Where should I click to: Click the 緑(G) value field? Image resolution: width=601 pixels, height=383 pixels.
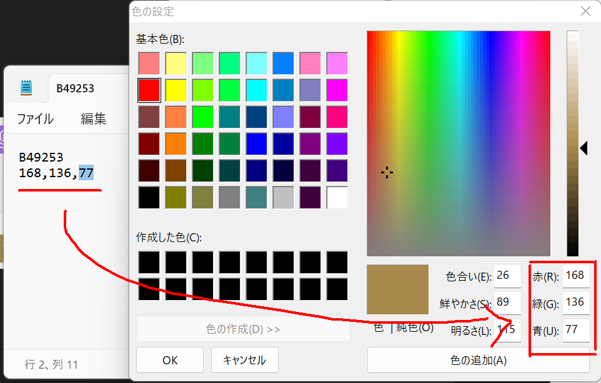coord(576,303)
